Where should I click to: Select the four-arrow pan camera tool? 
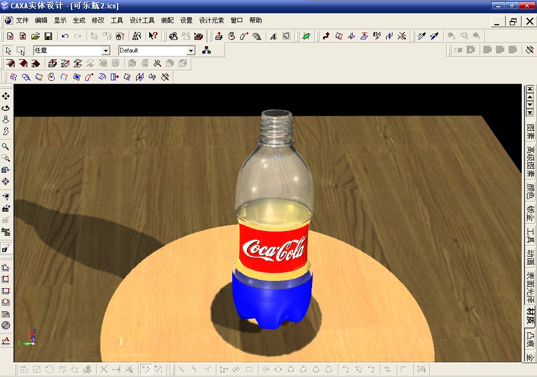coord(6,96)
